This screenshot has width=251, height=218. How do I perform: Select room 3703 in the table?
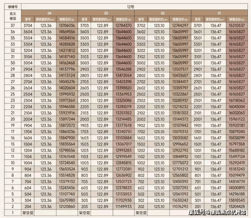click(x=84, y=25)
